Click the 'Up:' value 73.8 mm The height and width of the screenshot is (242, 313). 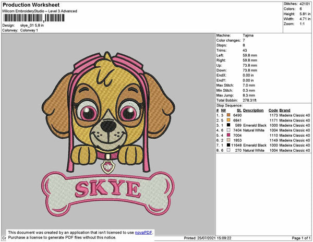tap(250, 65)
